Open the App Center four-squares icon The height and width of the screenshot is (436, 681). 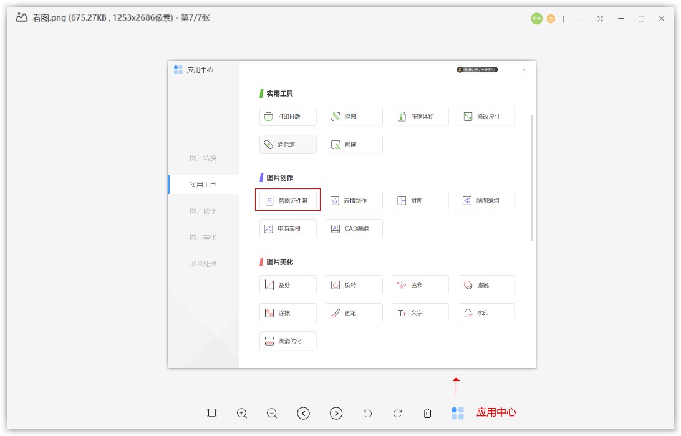(457, 413)
